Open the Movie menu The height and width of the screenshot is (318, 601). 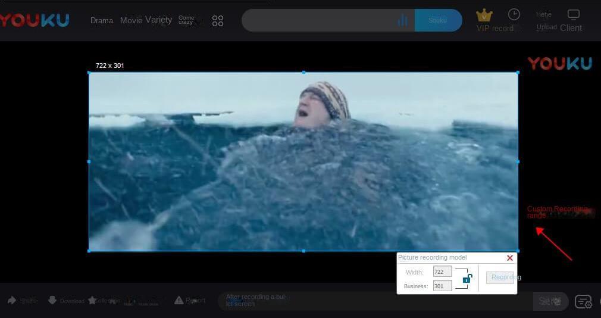pos(131,20)
